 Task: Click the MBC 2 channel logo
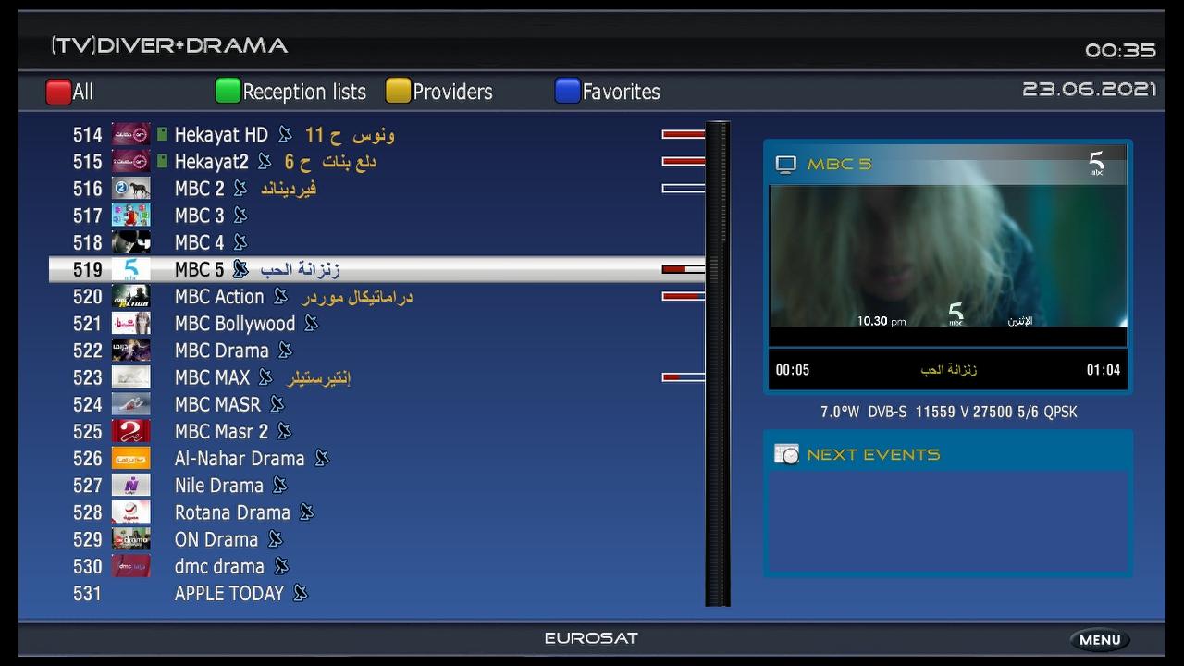(130, 189)
